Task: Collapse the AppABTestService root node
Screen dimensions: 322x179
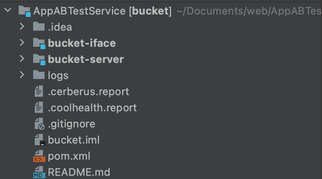Action: 8,10
